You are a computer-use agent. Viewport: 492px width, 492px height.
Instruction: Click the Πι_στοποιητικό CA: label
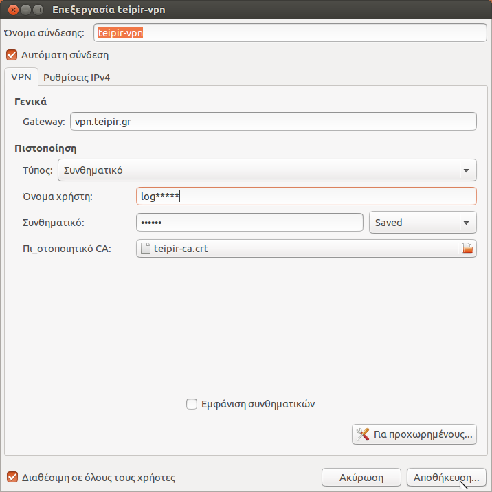coord(67,249)
